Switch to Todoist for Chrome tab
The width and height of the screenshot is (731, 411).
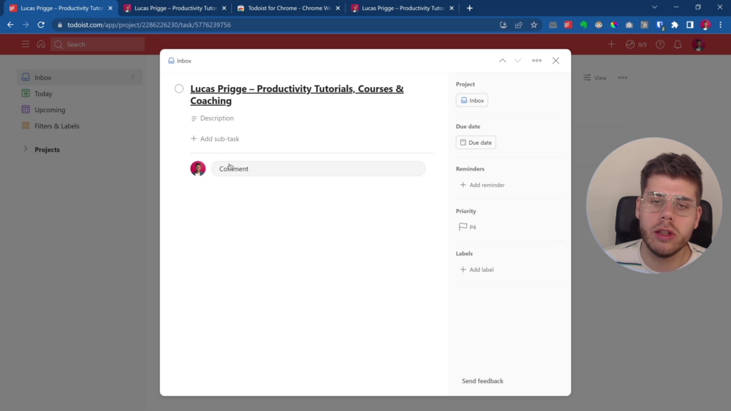pyautogui.click(x=289, y=8)
